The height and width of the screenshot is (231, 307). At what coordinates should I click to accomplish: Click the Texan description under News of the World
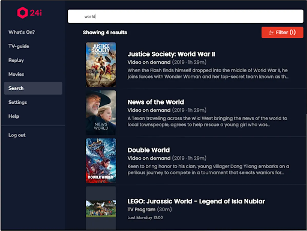(x=207, y=121)
